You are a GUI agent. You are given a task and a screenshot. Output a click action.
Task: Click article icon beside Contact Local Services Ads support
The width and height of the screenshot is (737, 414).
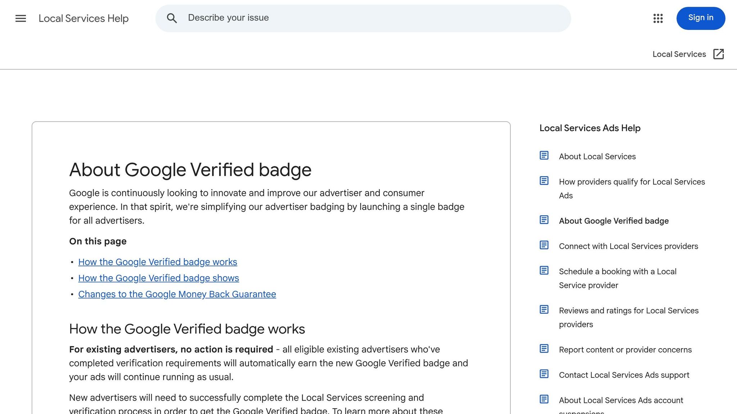[544, 374]
